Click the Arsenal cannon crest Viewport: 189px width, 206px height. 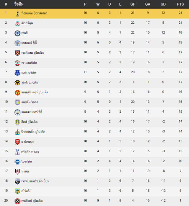tap(17, 142)
